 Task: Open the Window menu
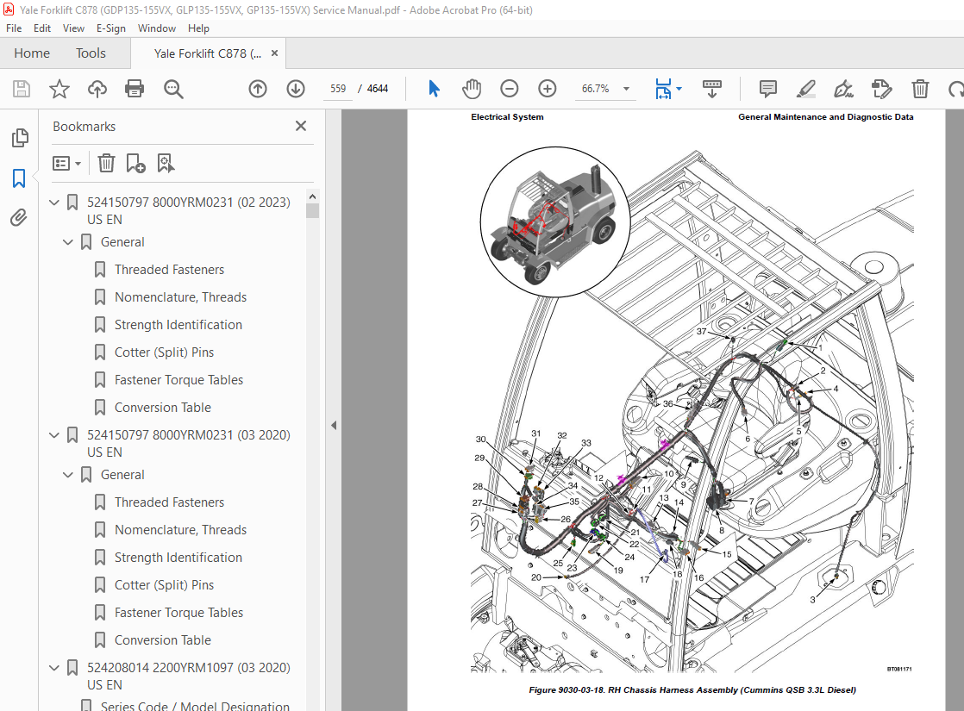coord(156,28)
